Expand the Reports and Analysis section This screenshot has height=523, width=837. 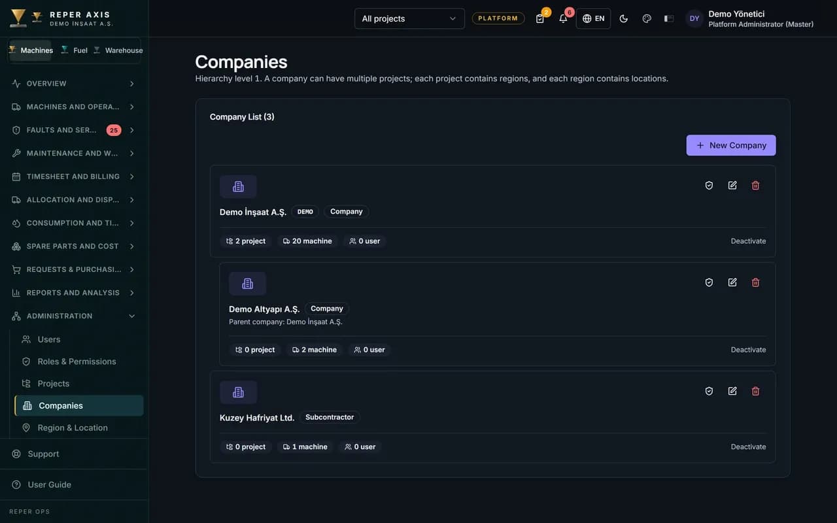(74, 293)
